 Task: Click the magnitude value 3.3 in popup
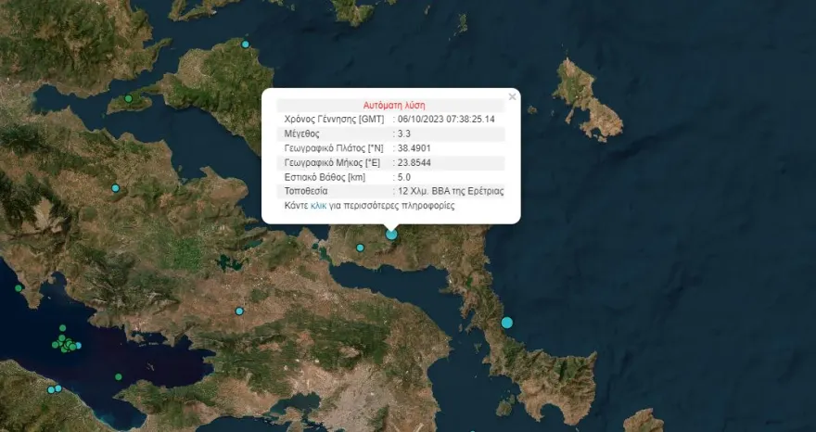tap(404, 133)
